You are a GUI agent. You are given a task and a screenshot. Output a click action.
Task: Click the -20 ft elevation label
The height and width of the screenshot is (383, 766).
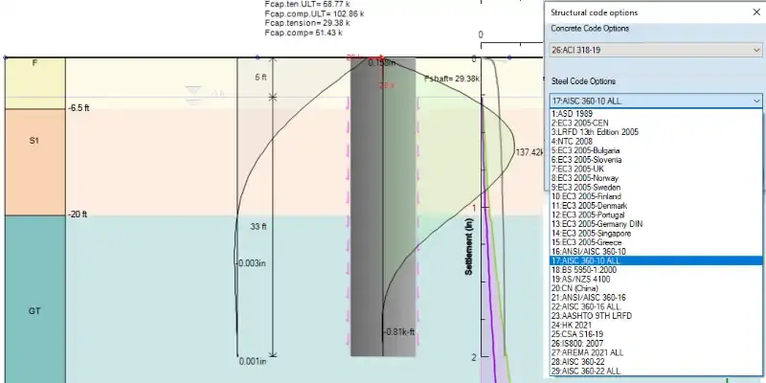(x=79, y=214)
